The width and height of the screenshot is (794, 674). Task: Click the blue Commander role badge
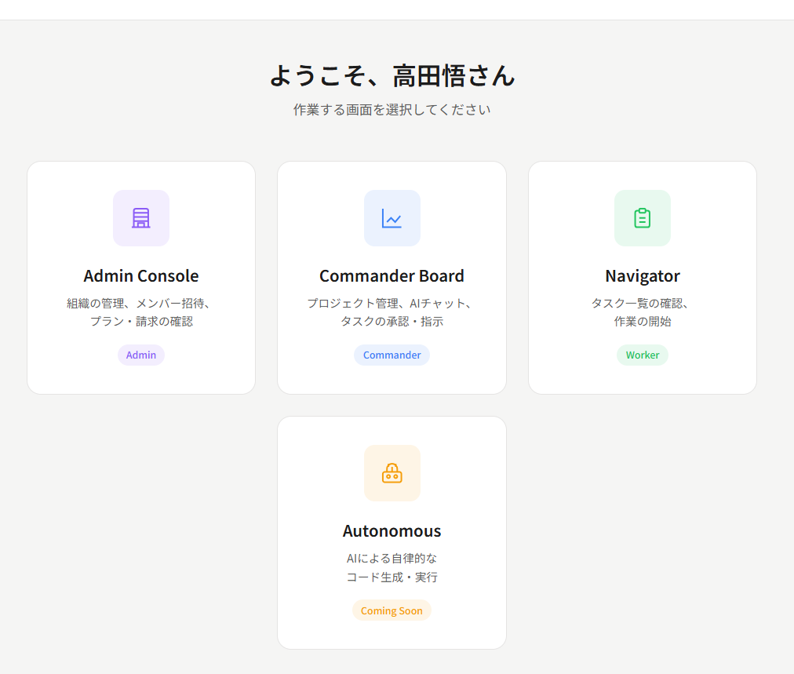pos(392,355)
